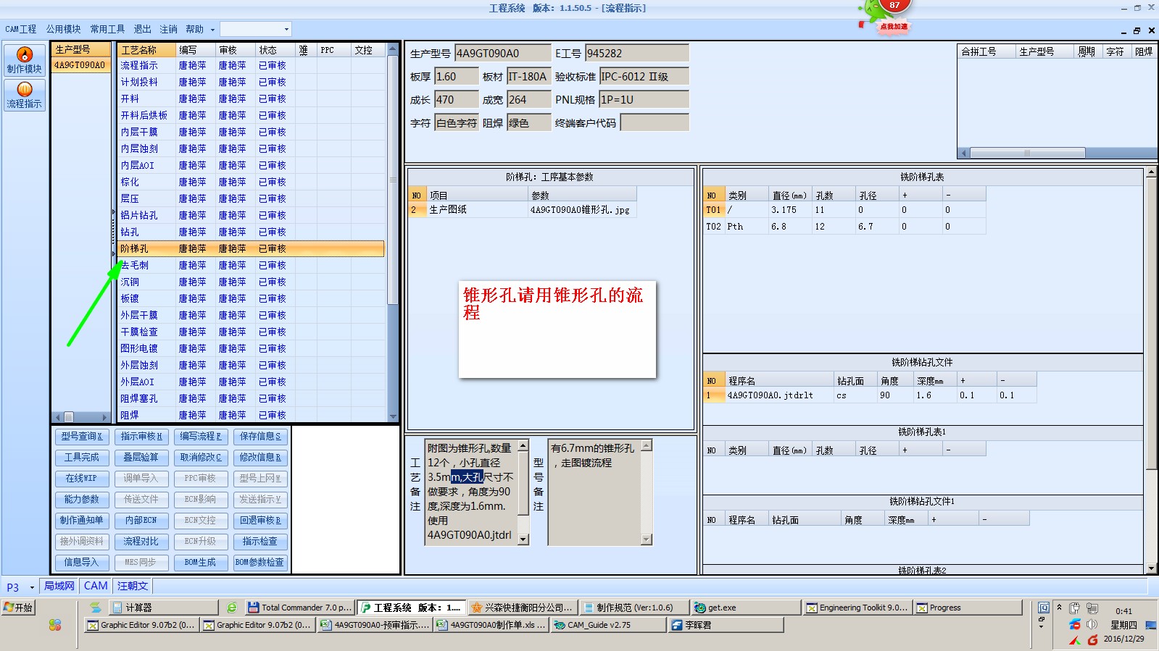Viewport: 1159px width, 651px height.
Task: Open the 流程指示 sidebar icon
Action: tap(25, 95)
